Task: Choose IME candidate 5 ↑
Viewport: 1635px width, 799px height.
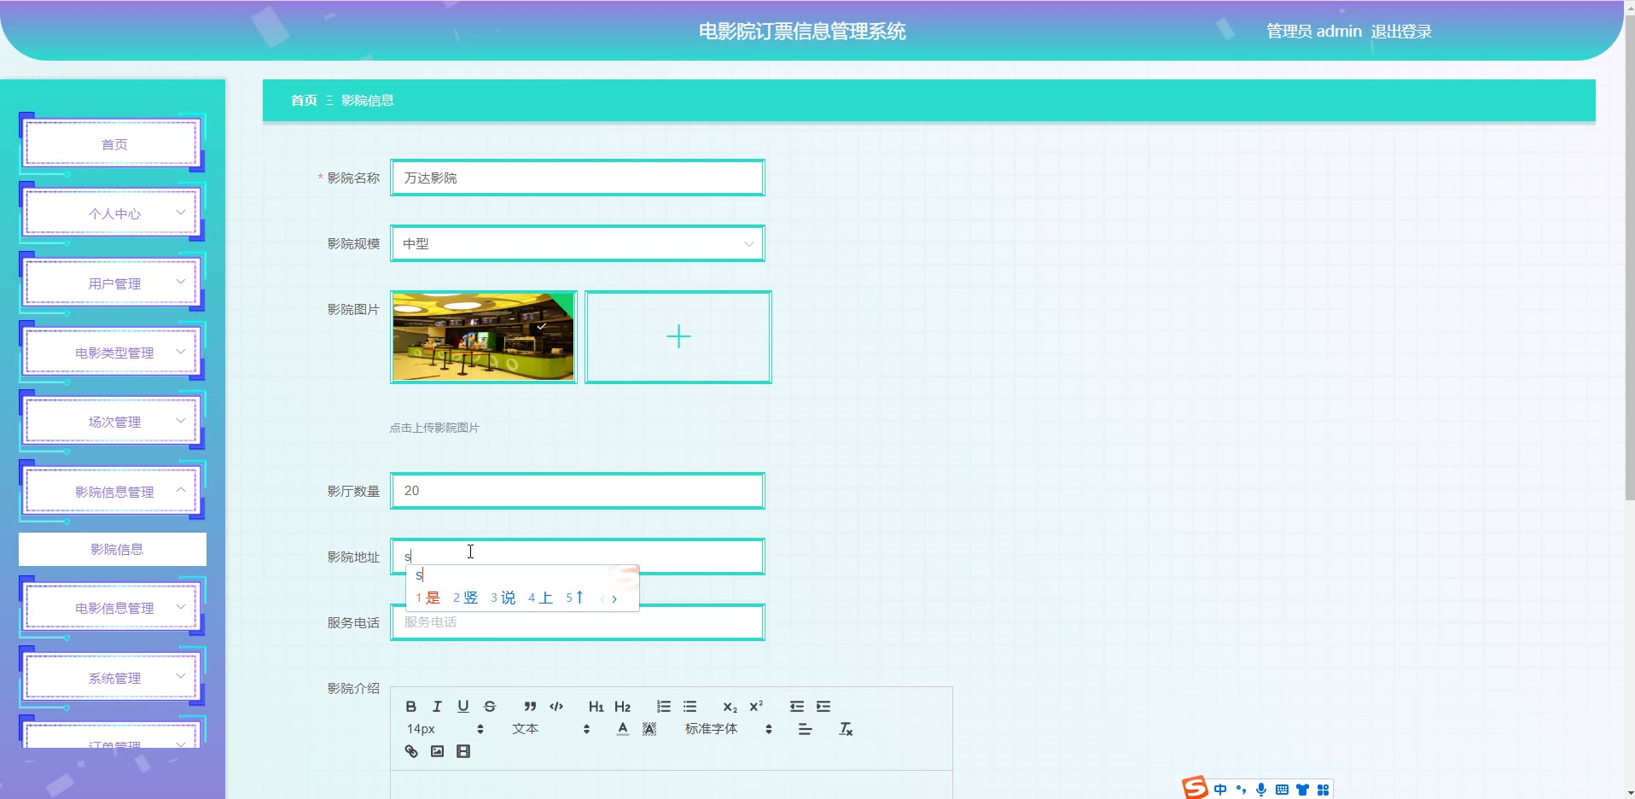Action: (575, 598)
